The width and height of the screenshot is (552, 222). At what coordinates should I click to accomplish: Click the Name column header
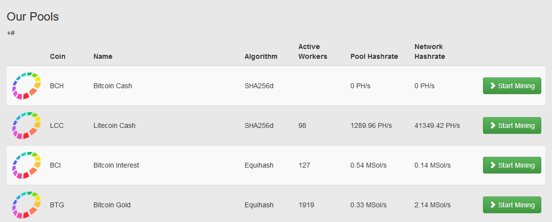point(103,56)
